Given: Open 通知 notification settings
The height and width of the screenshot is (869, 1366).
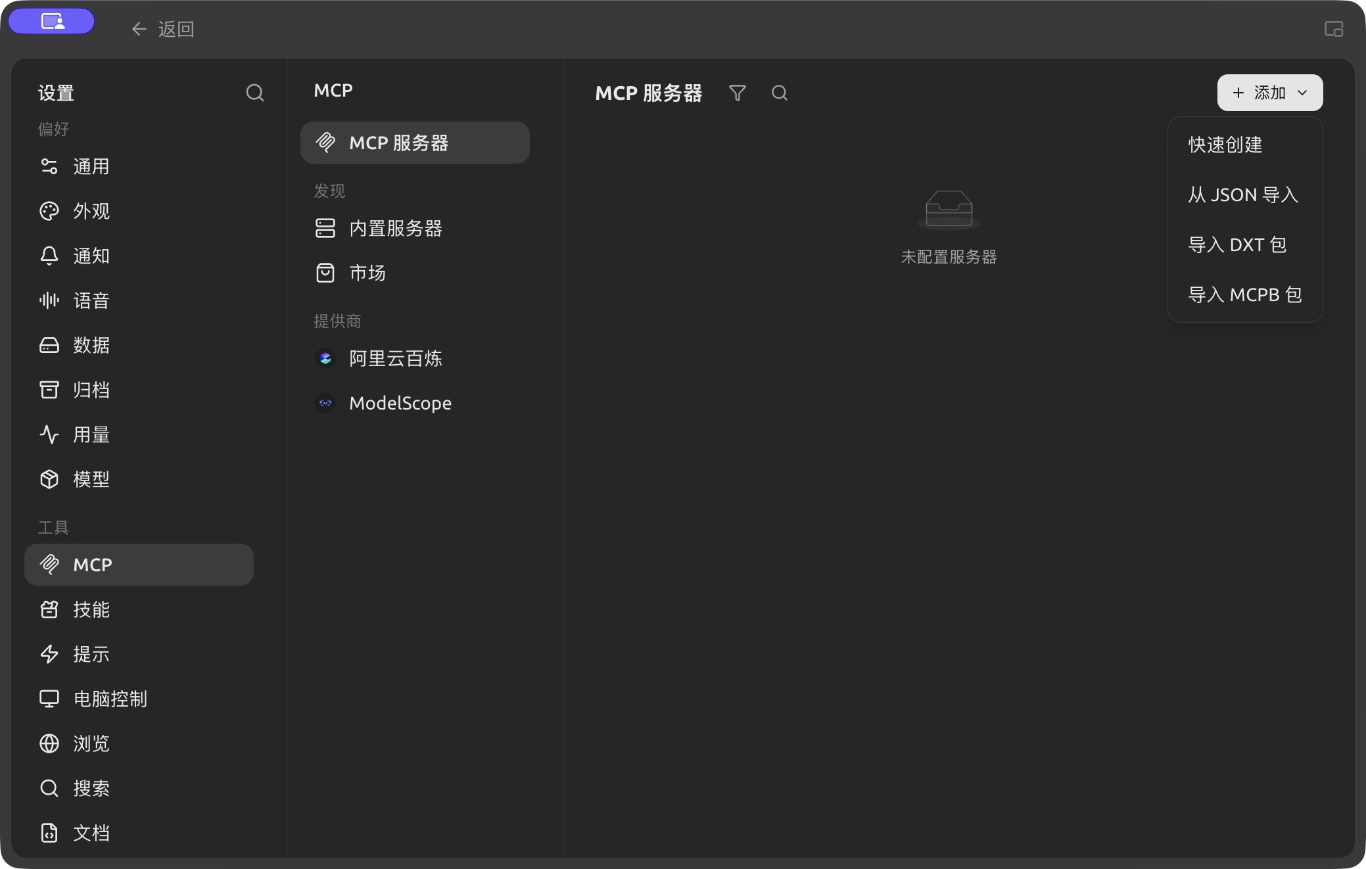Looking at the screenshot, I should click(139, 256).
